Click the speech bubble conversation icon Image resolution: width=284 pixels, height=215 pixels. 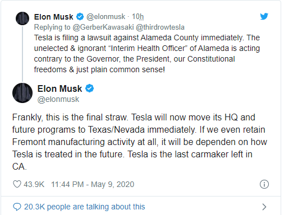pyautogui.click(x=17, y=207)
